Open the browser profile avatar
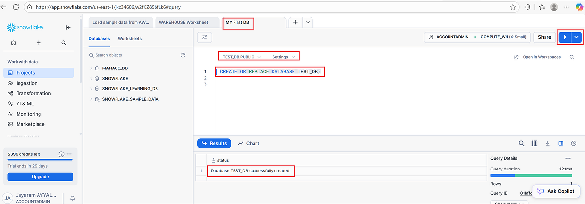 coord(554,7)
